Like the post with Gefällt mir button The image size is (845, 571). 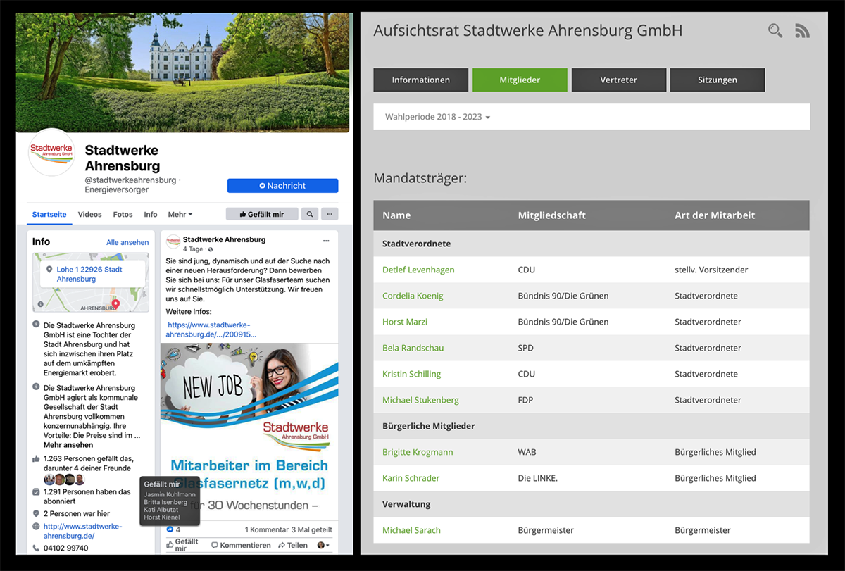click(183, 545)
